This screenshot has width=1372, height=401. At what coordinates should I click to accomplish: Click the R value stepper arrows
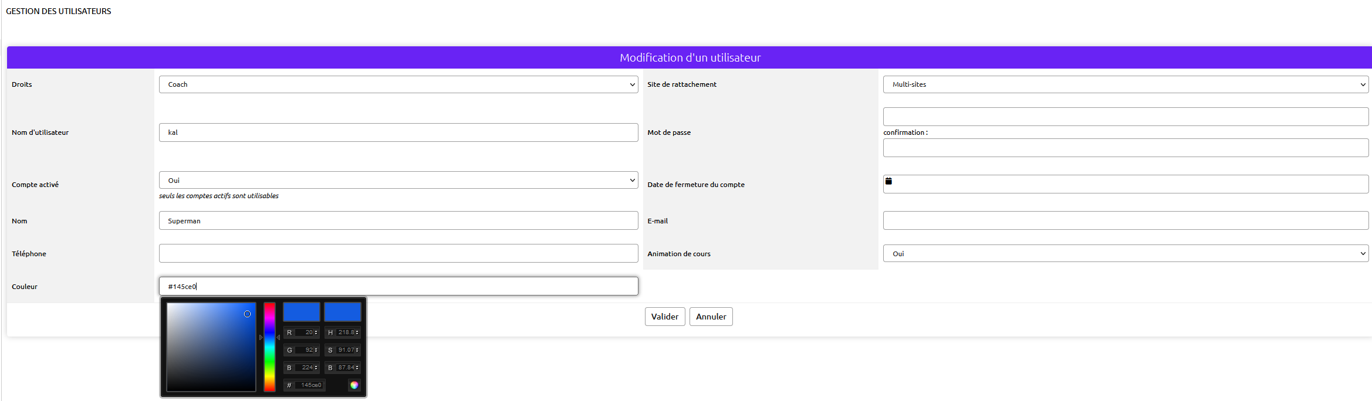pos(316,332)
